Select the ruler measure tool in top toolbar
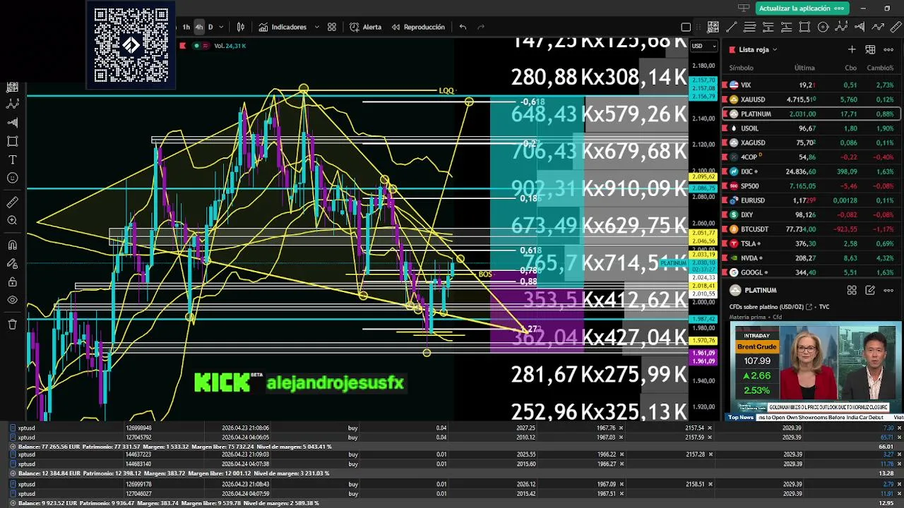 tap(896, 27)
